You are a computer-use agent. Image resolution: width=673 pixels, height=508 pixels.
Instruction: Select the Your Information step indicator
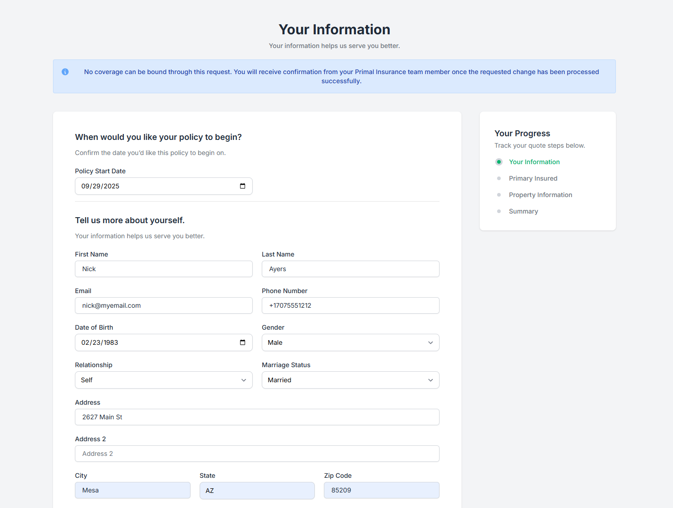click(499, 162)
